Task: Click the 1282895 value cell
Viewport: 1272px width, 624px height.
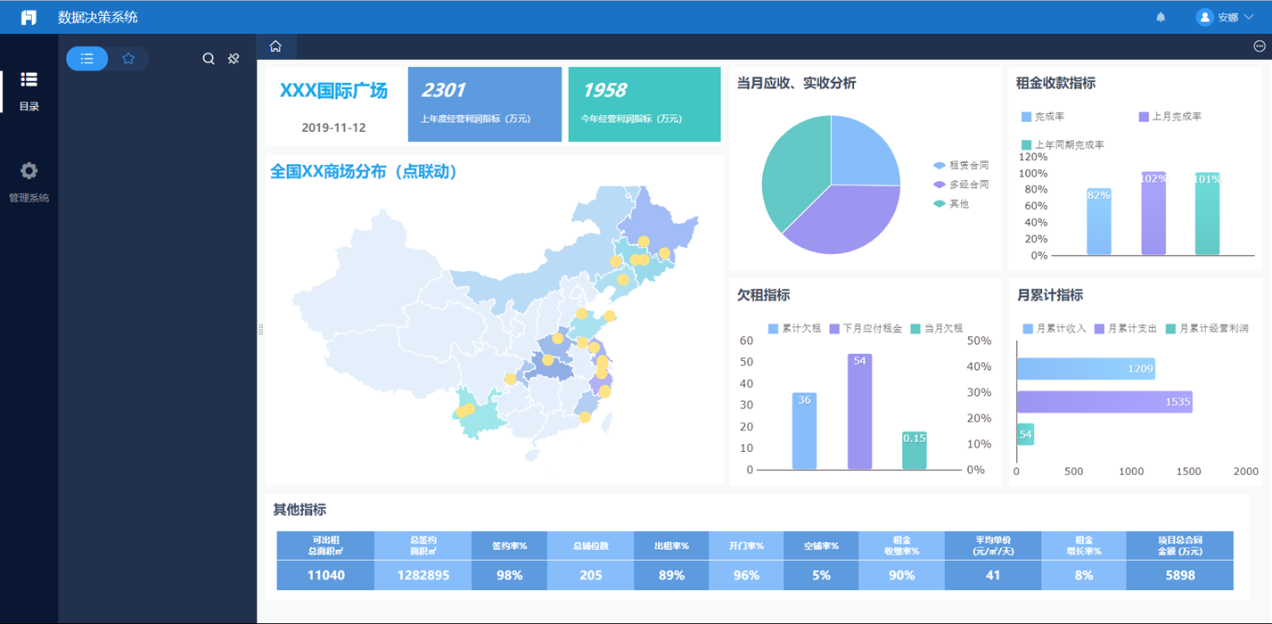Action: point(423,576)
